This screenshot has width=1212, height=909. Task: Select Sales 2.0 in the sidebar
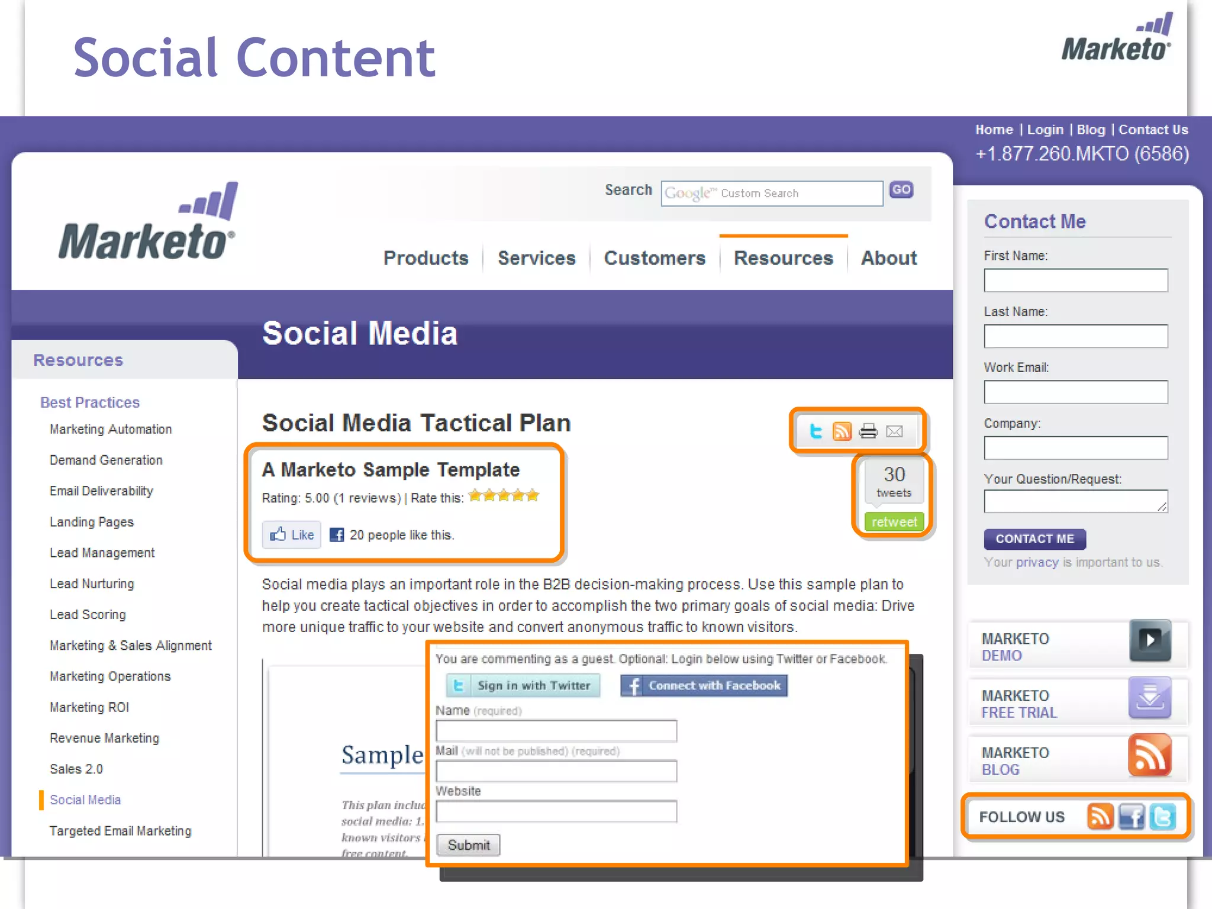pos(76,769)
